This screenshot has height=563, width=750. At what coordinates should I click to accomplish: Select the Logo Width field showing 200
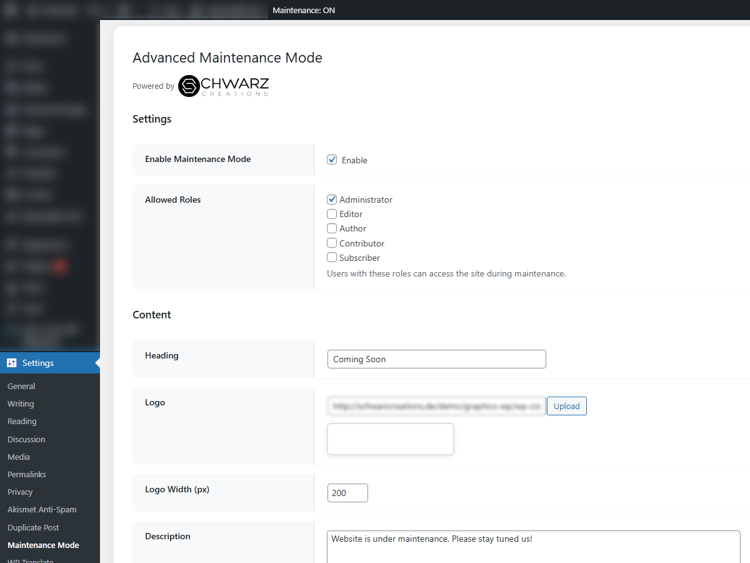[347, 493]
